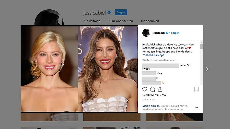Image resolution: width=230 pixels, height=129 pixels.
Task: Open profile picture in page header
Action: [x=49, y=17]
